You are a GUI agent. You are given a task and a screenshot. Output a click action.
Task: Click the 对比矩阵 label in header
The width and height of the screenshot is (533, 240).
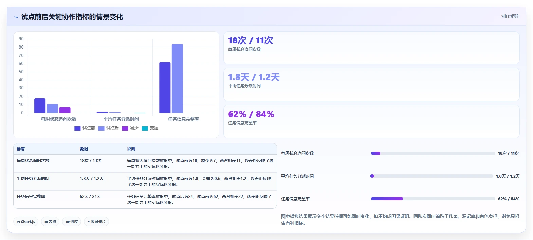click(x=510, y=16)
